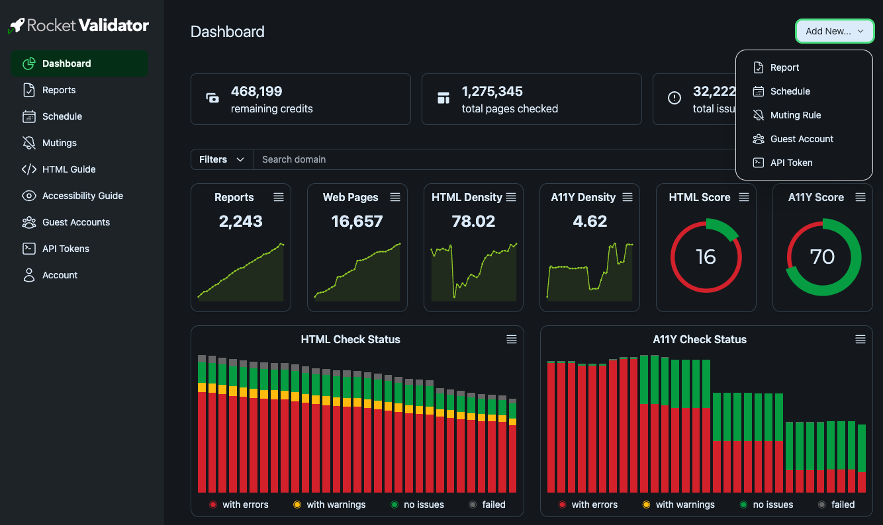Open the HTML Density chart menu

pyautogui.click(x=511, y=197)
